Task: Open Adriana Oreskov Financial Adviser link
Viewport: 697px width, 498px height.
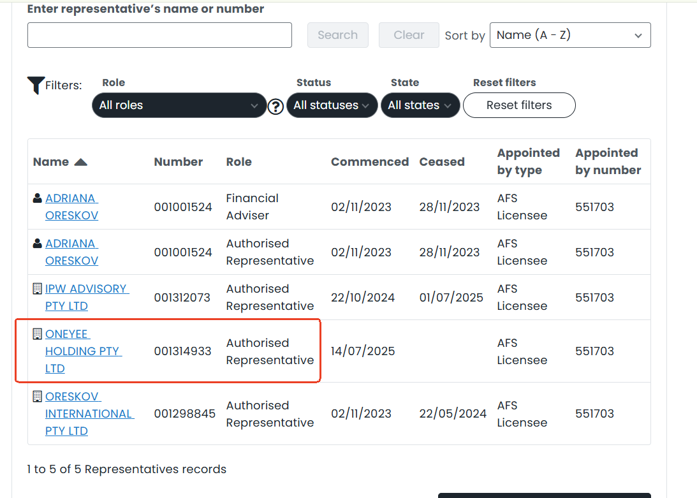Action: coord(71,207)
